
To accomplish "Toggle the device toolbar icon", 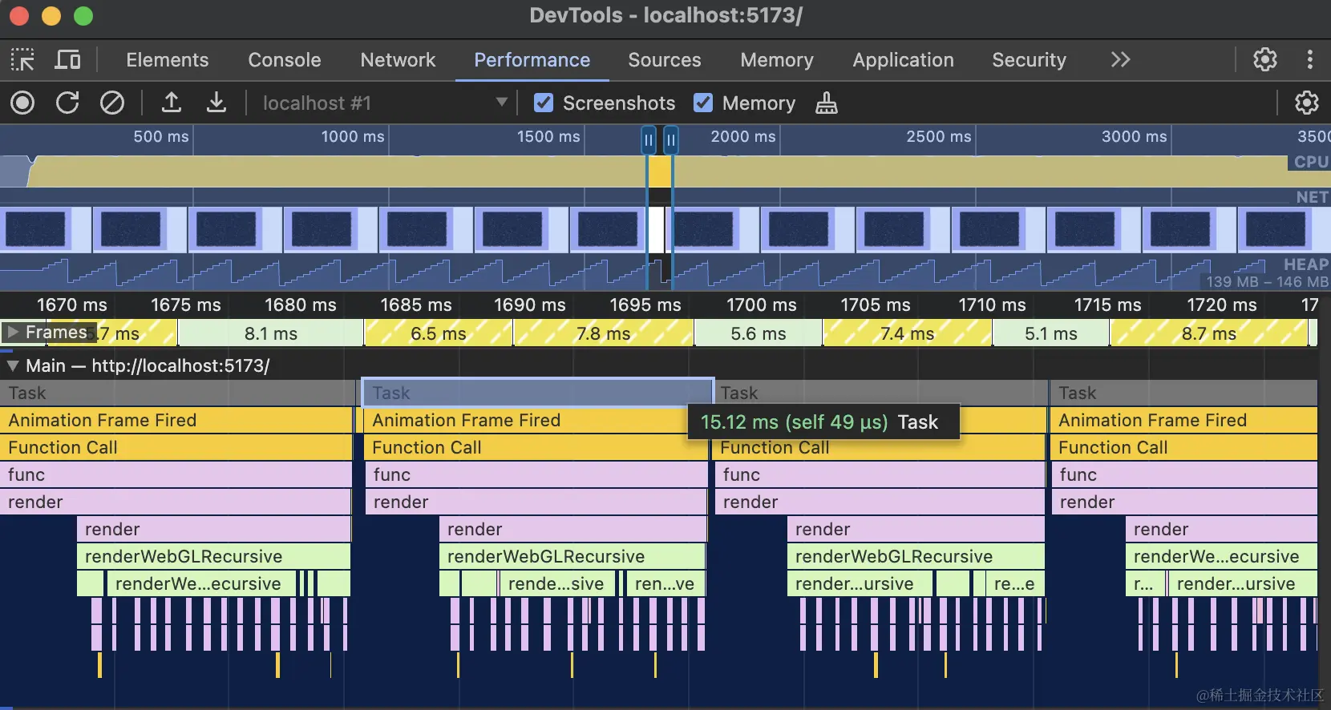I will (68, 60).
